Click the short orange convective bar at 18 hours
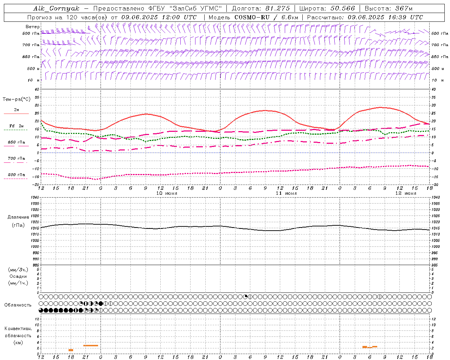 coord(71,350)
